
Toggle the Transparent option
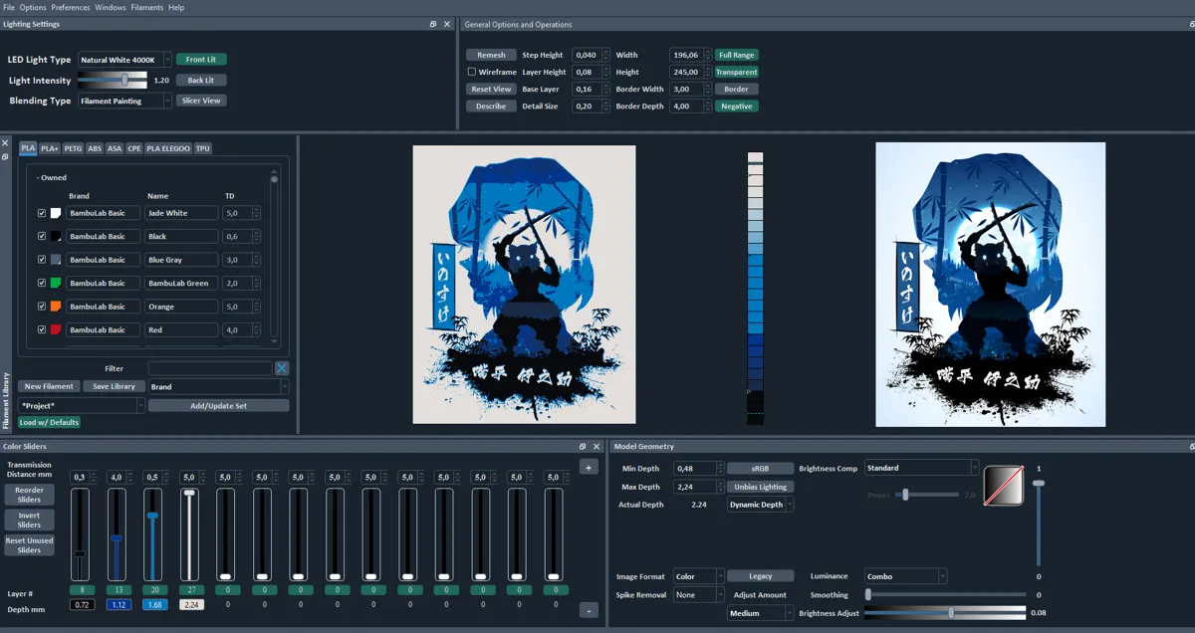[737, 72]
